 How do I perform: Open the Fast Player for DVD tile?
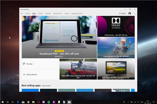116,69
